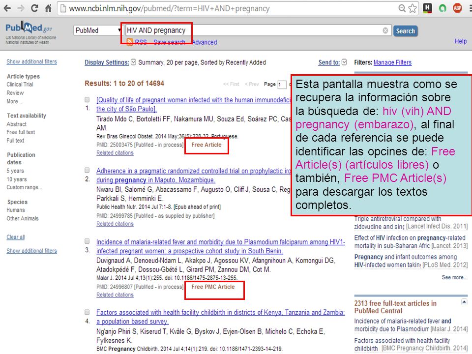Image resolution: width=472 pixels, height=354 pixels.
Task: Open 2313 free full-text articles in PubMed Central
Action: (395, 307)
